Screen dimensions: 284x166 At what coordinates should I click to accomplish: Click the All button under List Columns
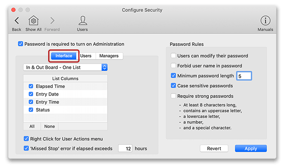pyautogui.click(x=32, y=126)
